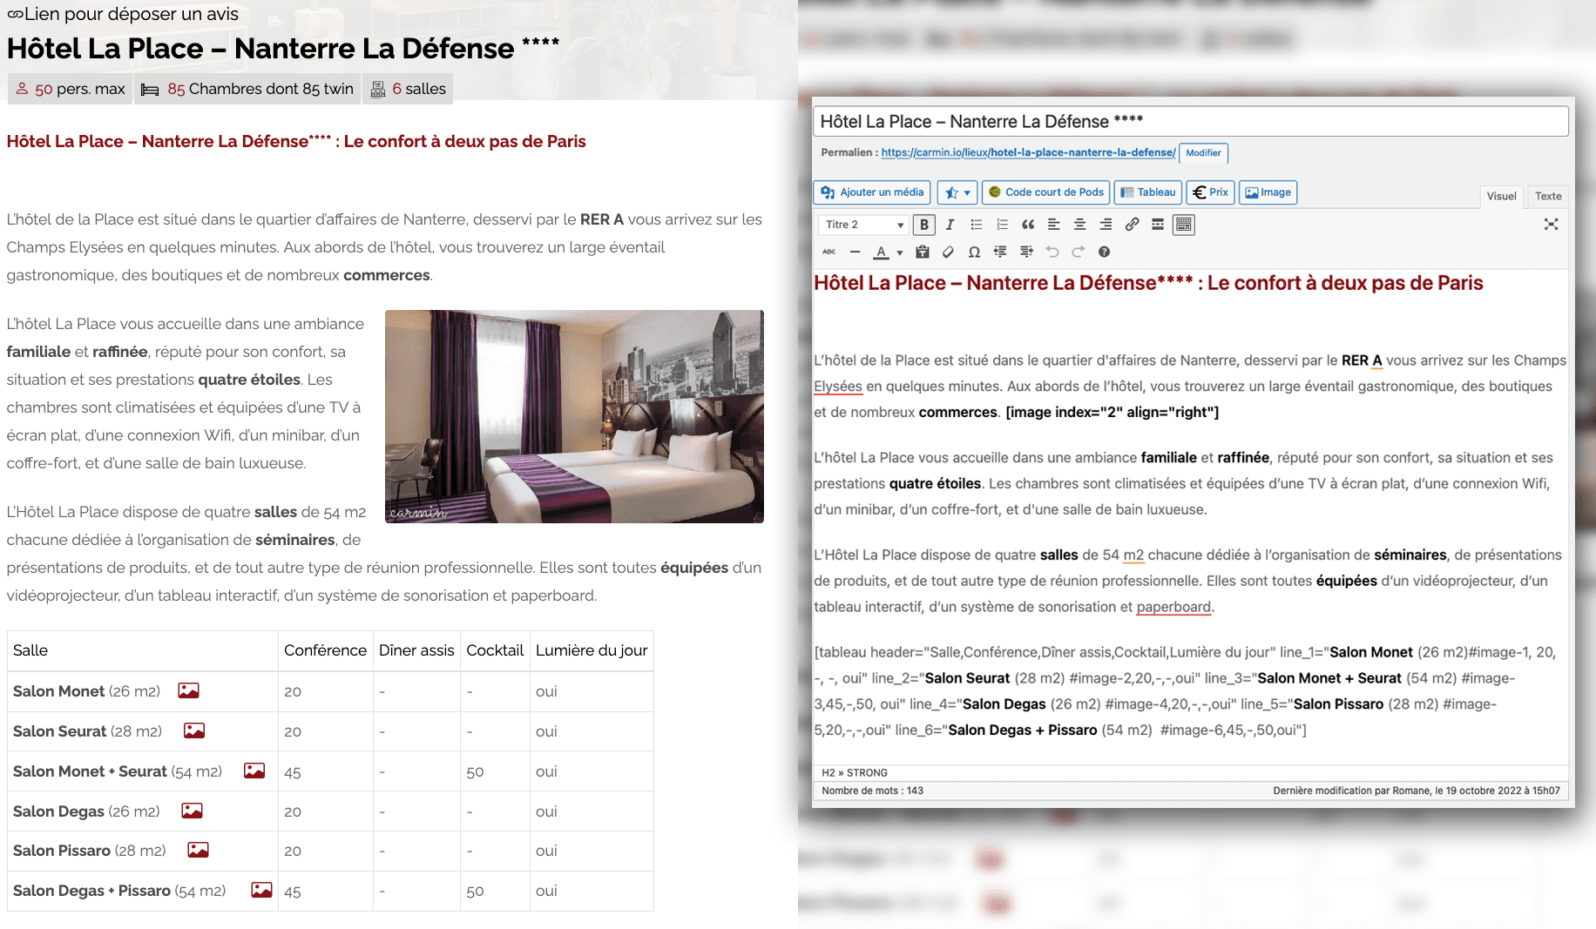Open the carmin.io permalink URL
Viewport: 1596px width, 929px height.
pyautogui.click(x=1028, y=152)
